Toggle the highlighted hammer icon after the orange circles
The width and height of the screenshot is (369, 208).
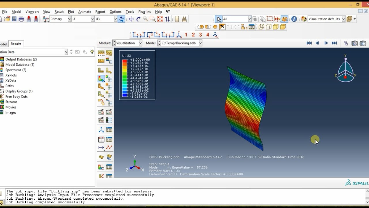[x=222, y=27]
